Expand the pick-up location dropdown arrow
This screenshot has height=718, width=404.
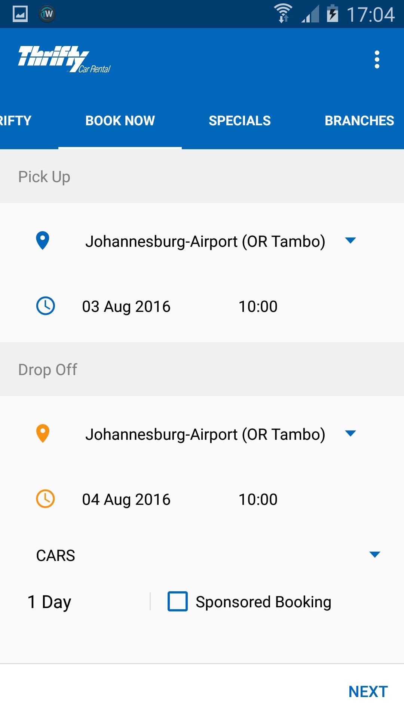pos(351,240)
